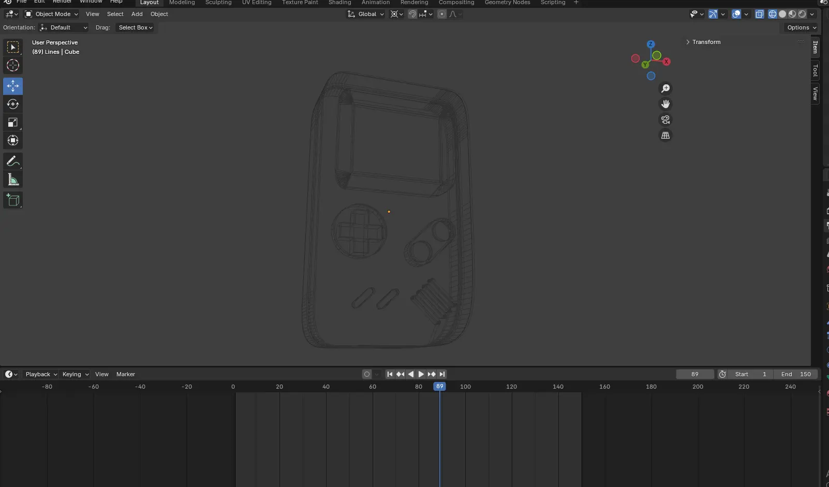Image resolution: width=829 pixels, height=487 pixels.
Task: Open the gizmo options dropdown arrow
Action: click(x=723, y=14)
